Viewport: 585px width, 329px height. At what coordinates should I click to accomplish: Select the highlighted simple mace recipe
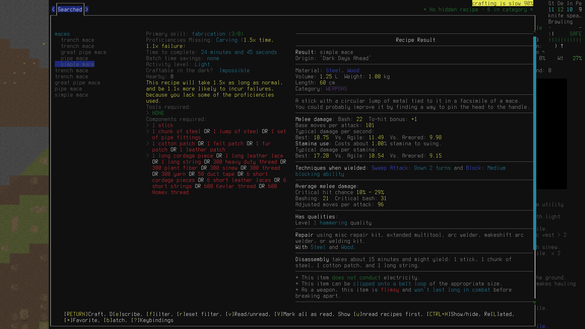(77, 64)
